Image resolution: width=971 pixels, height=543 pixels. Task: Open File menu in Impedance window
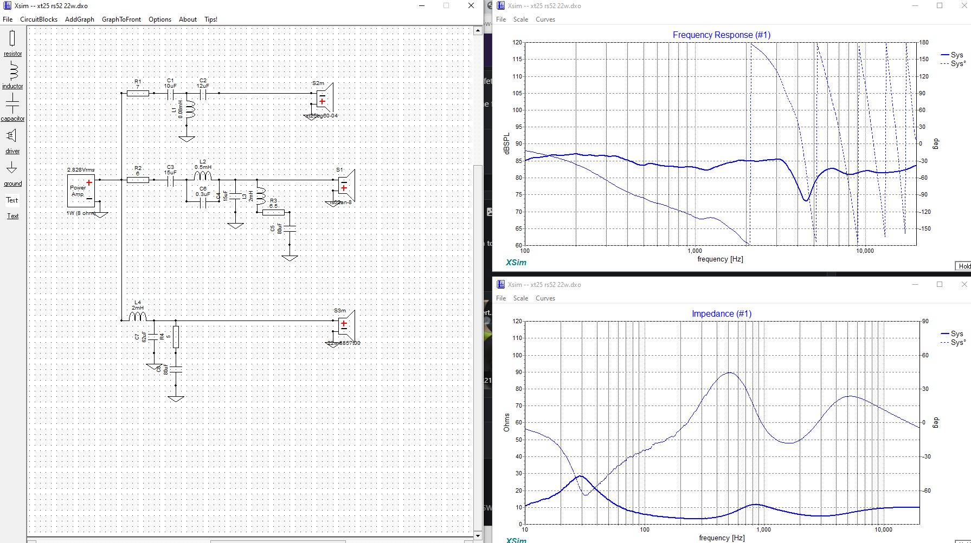pos(501,298)
